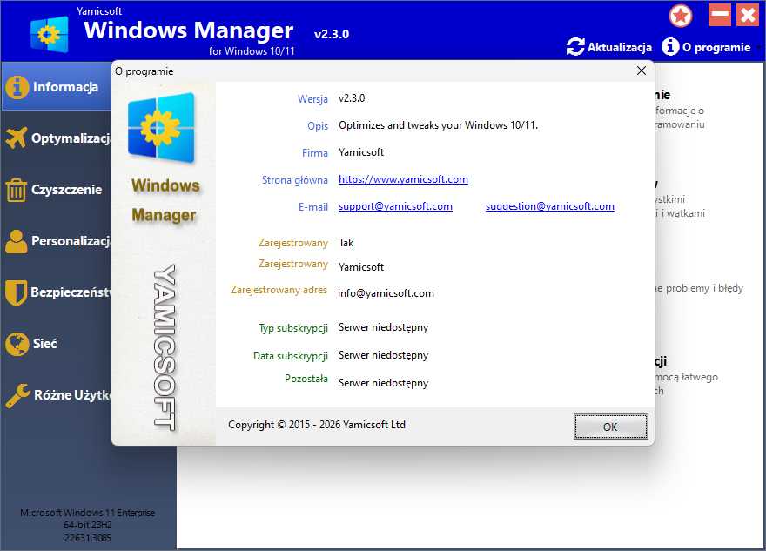This screenshot has height=551, width=766.
Task: Click the Aktualizacja text in header
Action: (x=620, y=47)
